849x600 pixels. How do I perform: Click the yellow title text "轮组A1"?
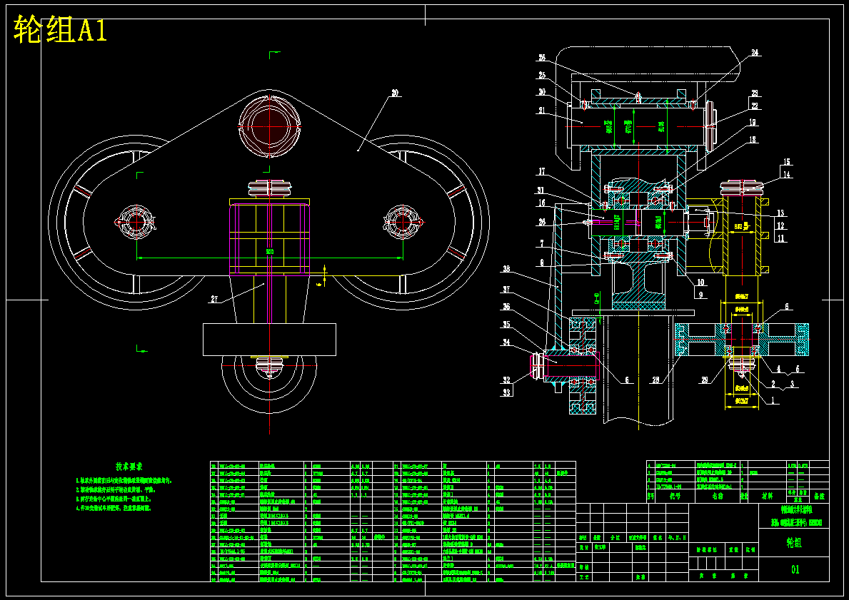pos(60,30)
